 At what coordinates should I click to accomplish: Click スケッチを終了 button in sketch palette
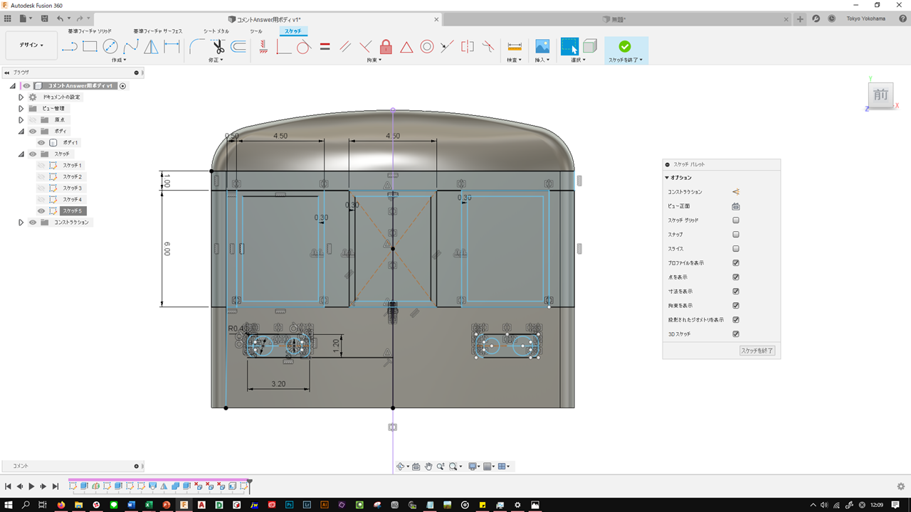tap(757, 351)
